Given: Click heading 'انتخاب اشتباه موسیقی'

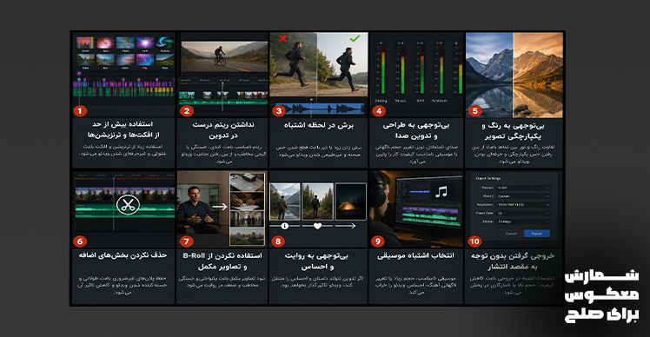Looking at the screenshot, I should pyautogui.click(x=415, y=255).
